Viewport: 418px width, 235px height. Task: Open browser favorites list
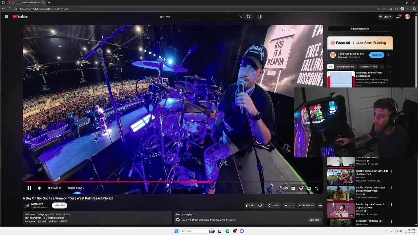(396, 9)
